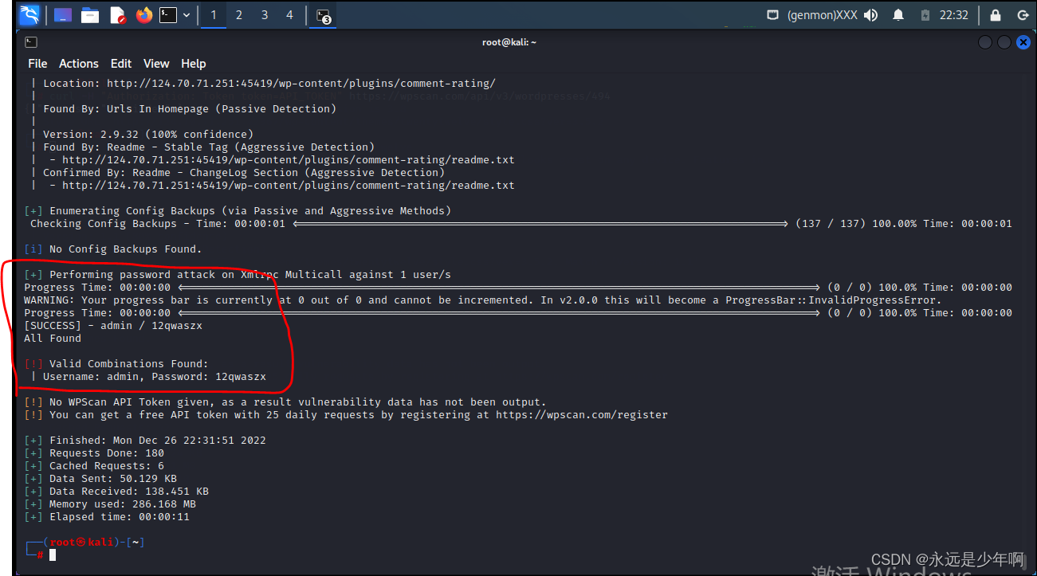1037x576 pixels.
Task: Launch the text editor from the panel
Action: click(117, 14)
